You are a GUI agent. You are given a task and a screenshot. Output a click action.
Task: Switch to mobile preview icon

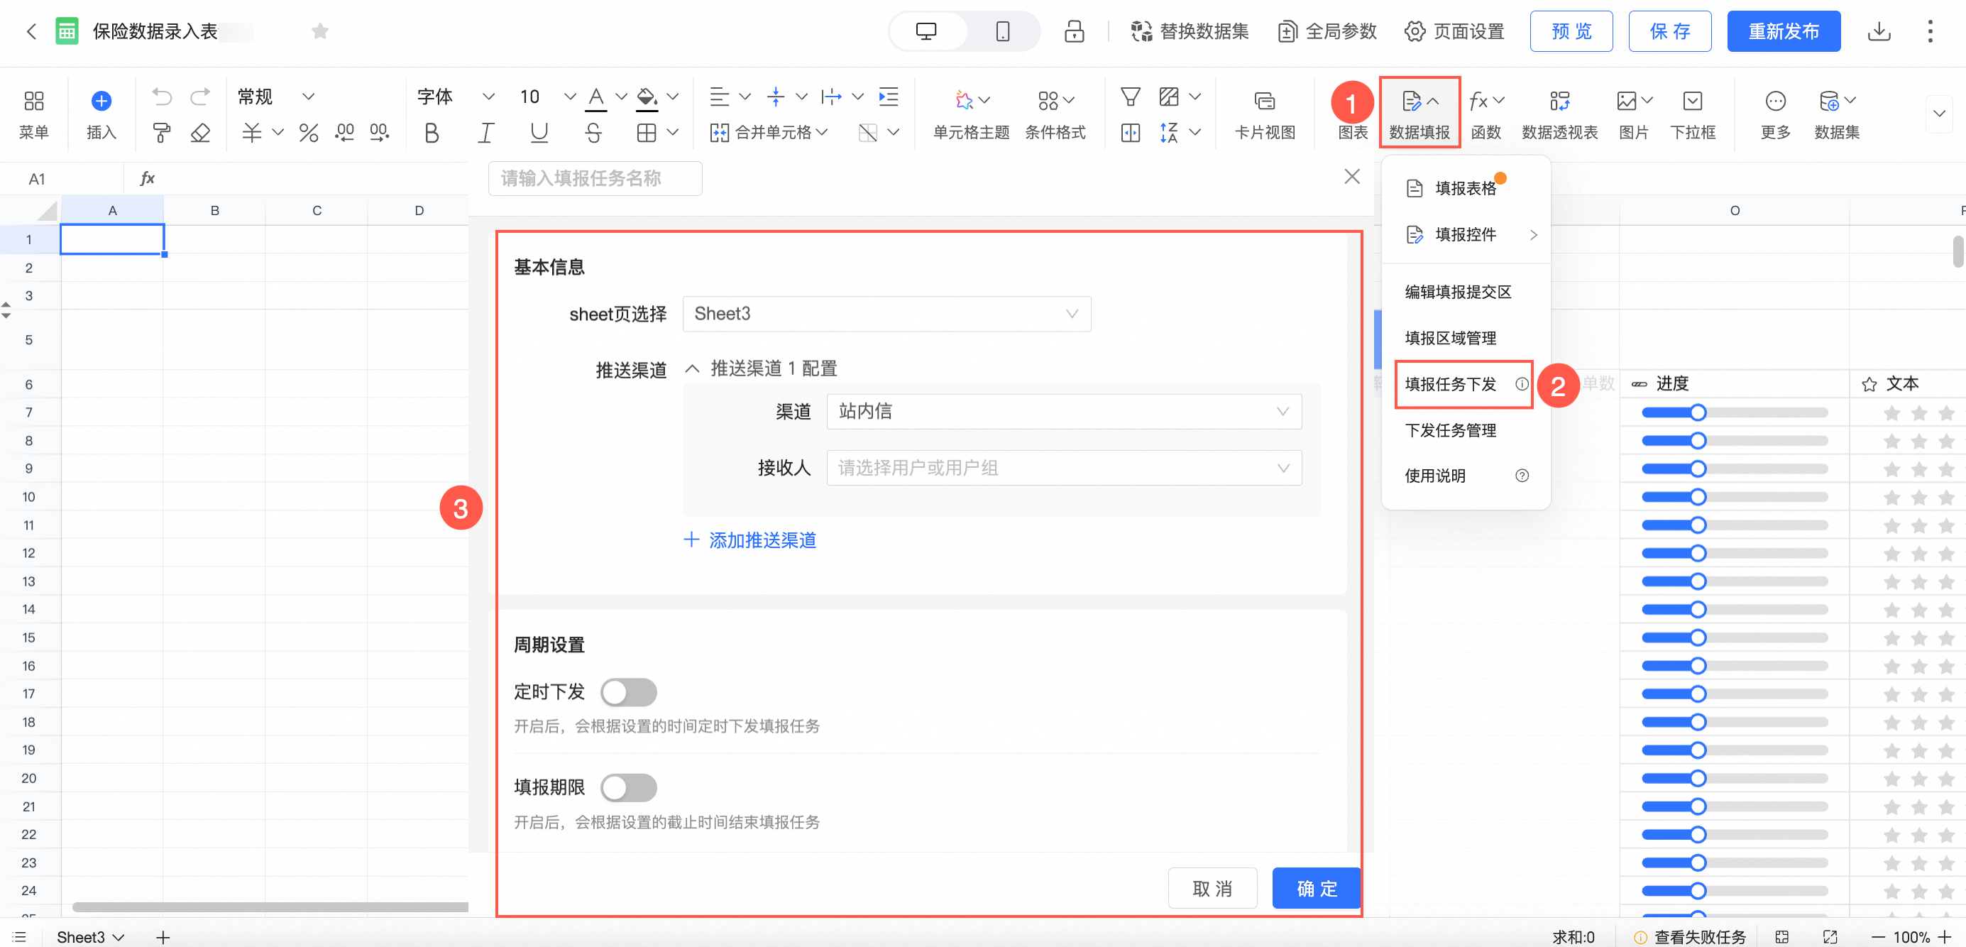[x=1002, y=31]
